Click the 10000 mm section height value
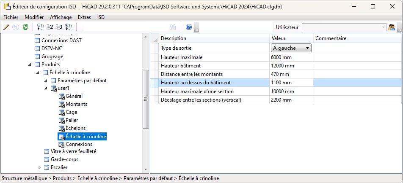The height and width of the screenshot is (183, 403). (291, 91)
